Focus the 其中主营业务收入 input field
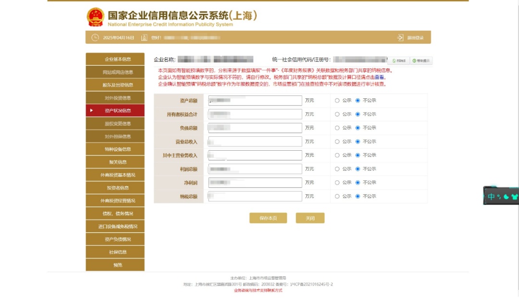 point(255,155)
